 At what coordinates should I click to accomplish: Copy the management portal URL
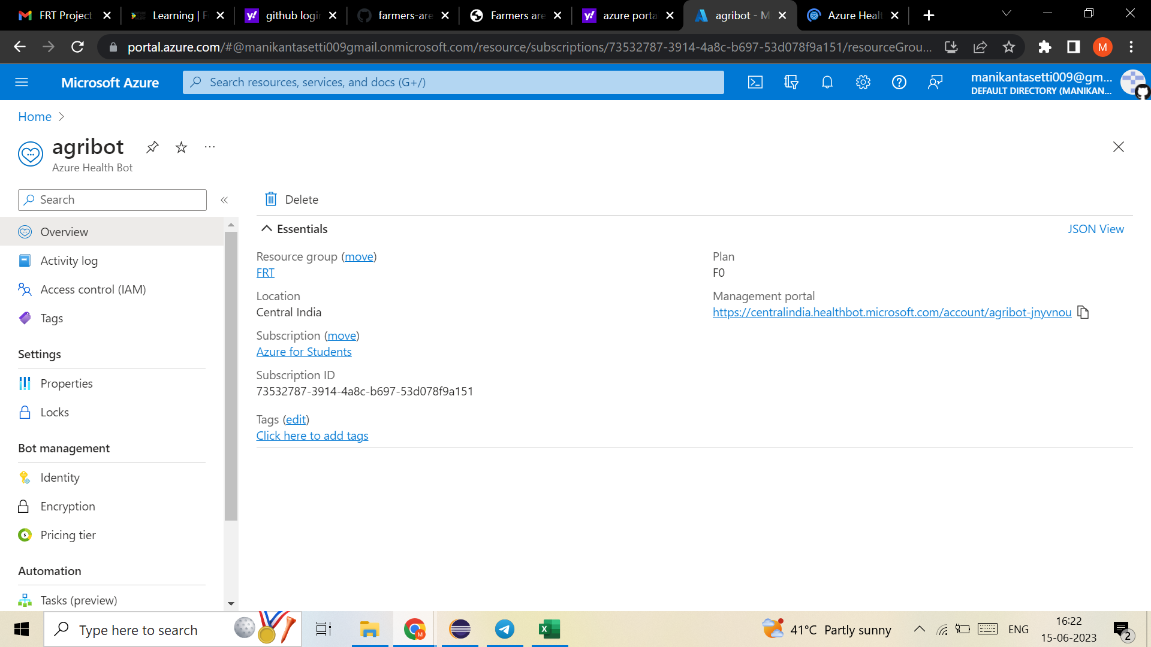coord(1083,312)
